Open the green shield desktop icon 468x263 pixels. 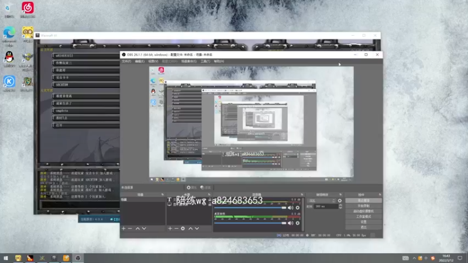[27, 83]
